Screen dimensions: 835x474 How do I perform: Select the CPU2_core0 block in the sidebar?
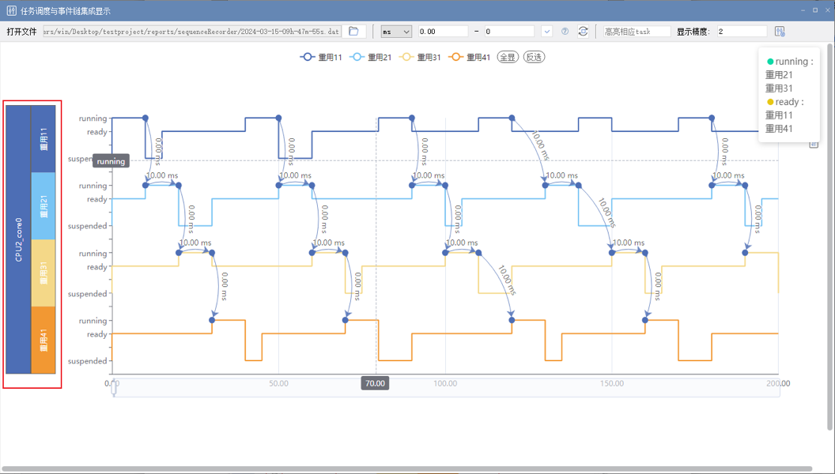pyautogui.click(x=18, y=238)
